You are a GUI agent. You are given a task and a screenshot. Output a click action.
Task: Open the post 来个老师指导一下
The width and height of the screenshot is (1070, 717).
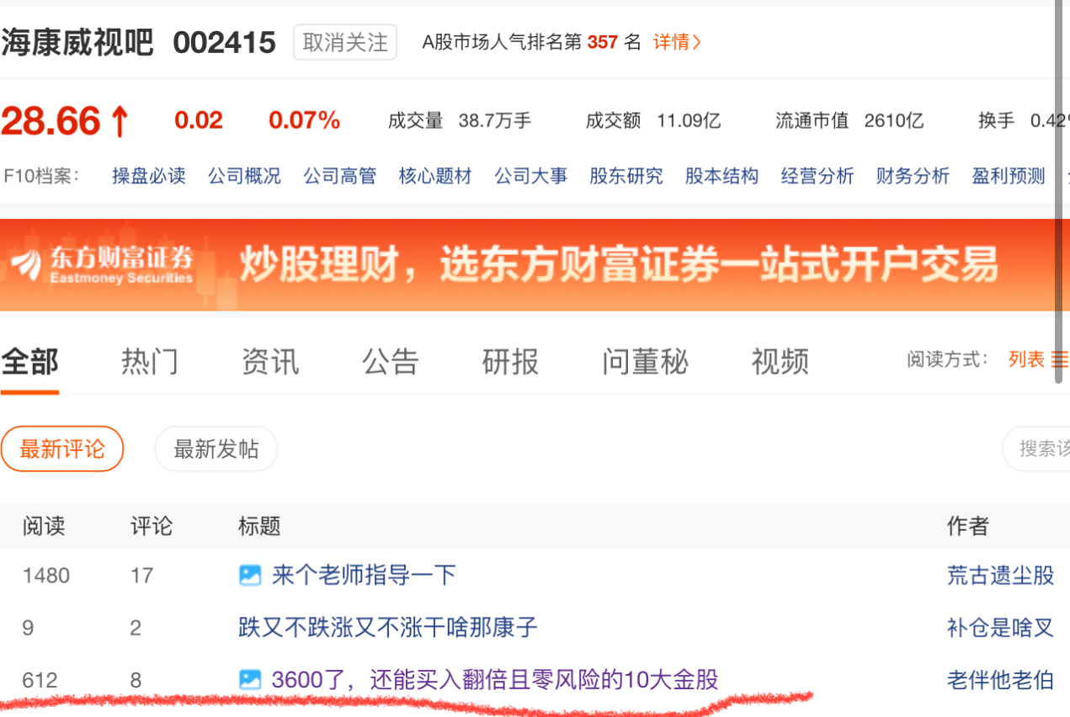coord(364,576)
